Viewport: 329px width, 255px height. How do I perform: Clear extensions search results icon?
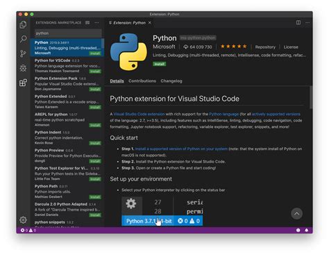point(87,23)
